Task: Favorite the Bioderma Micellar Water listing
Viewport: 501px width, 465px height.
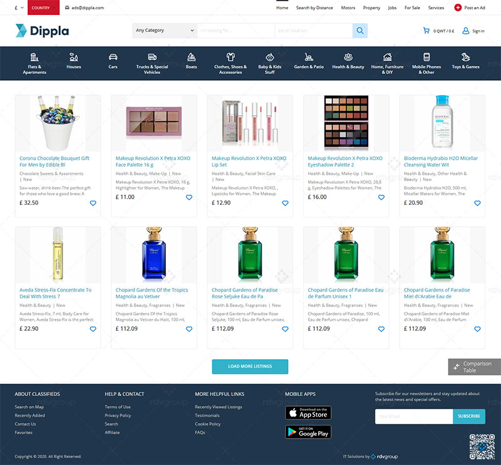Action: (477, 203)
